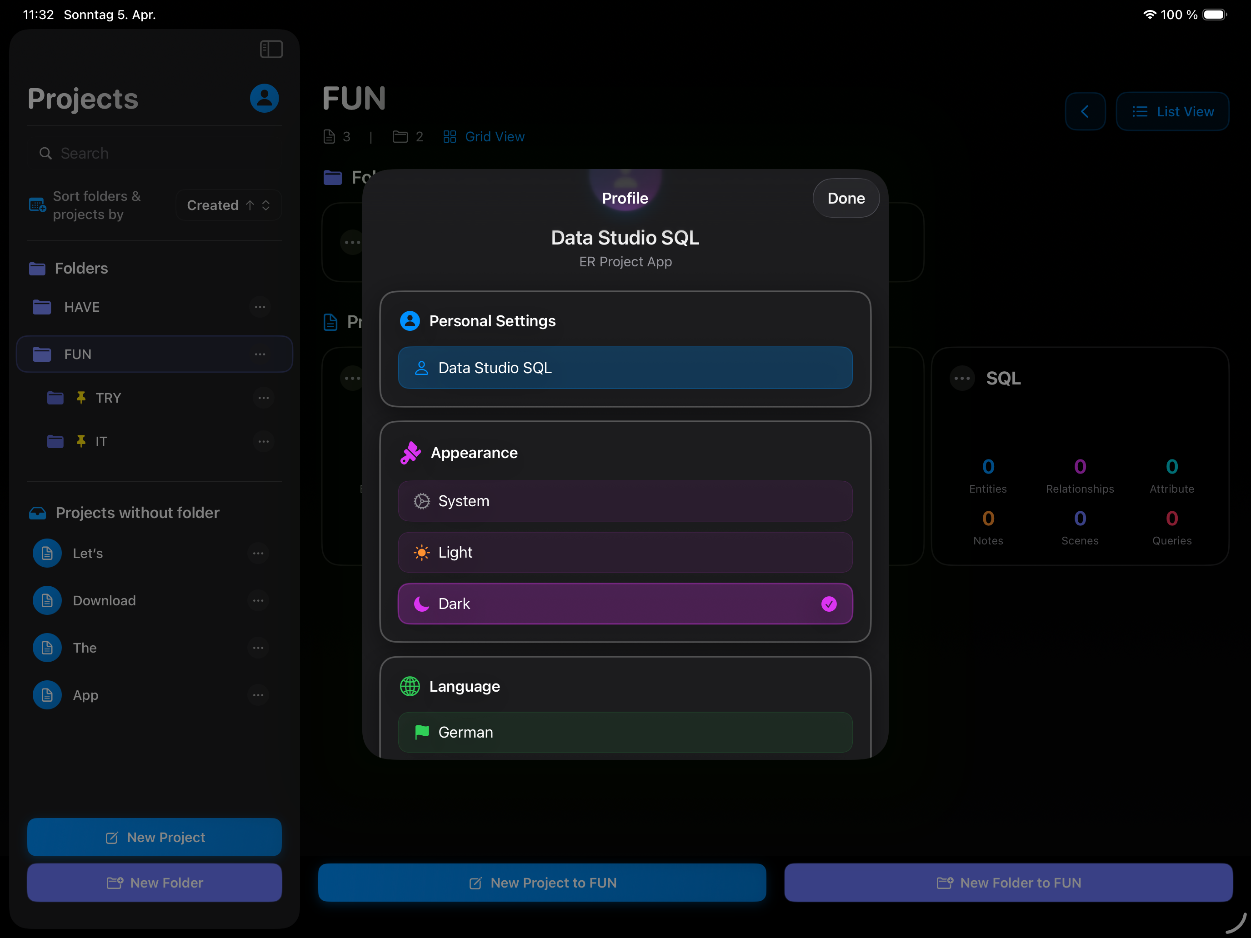The image size is (1251, 938).
Task: Switch to Grid View
Action: pyautogui.click(x=484, y=137)
